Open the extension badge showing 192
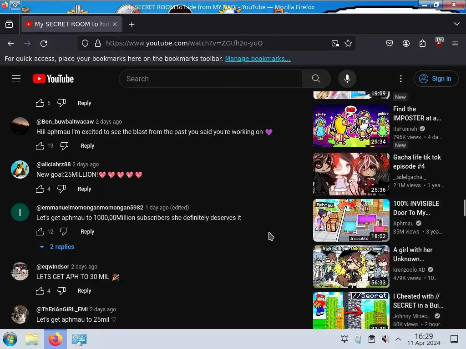Image resolution: width=466 pixels, height=349 pixels. click(439, 42)
